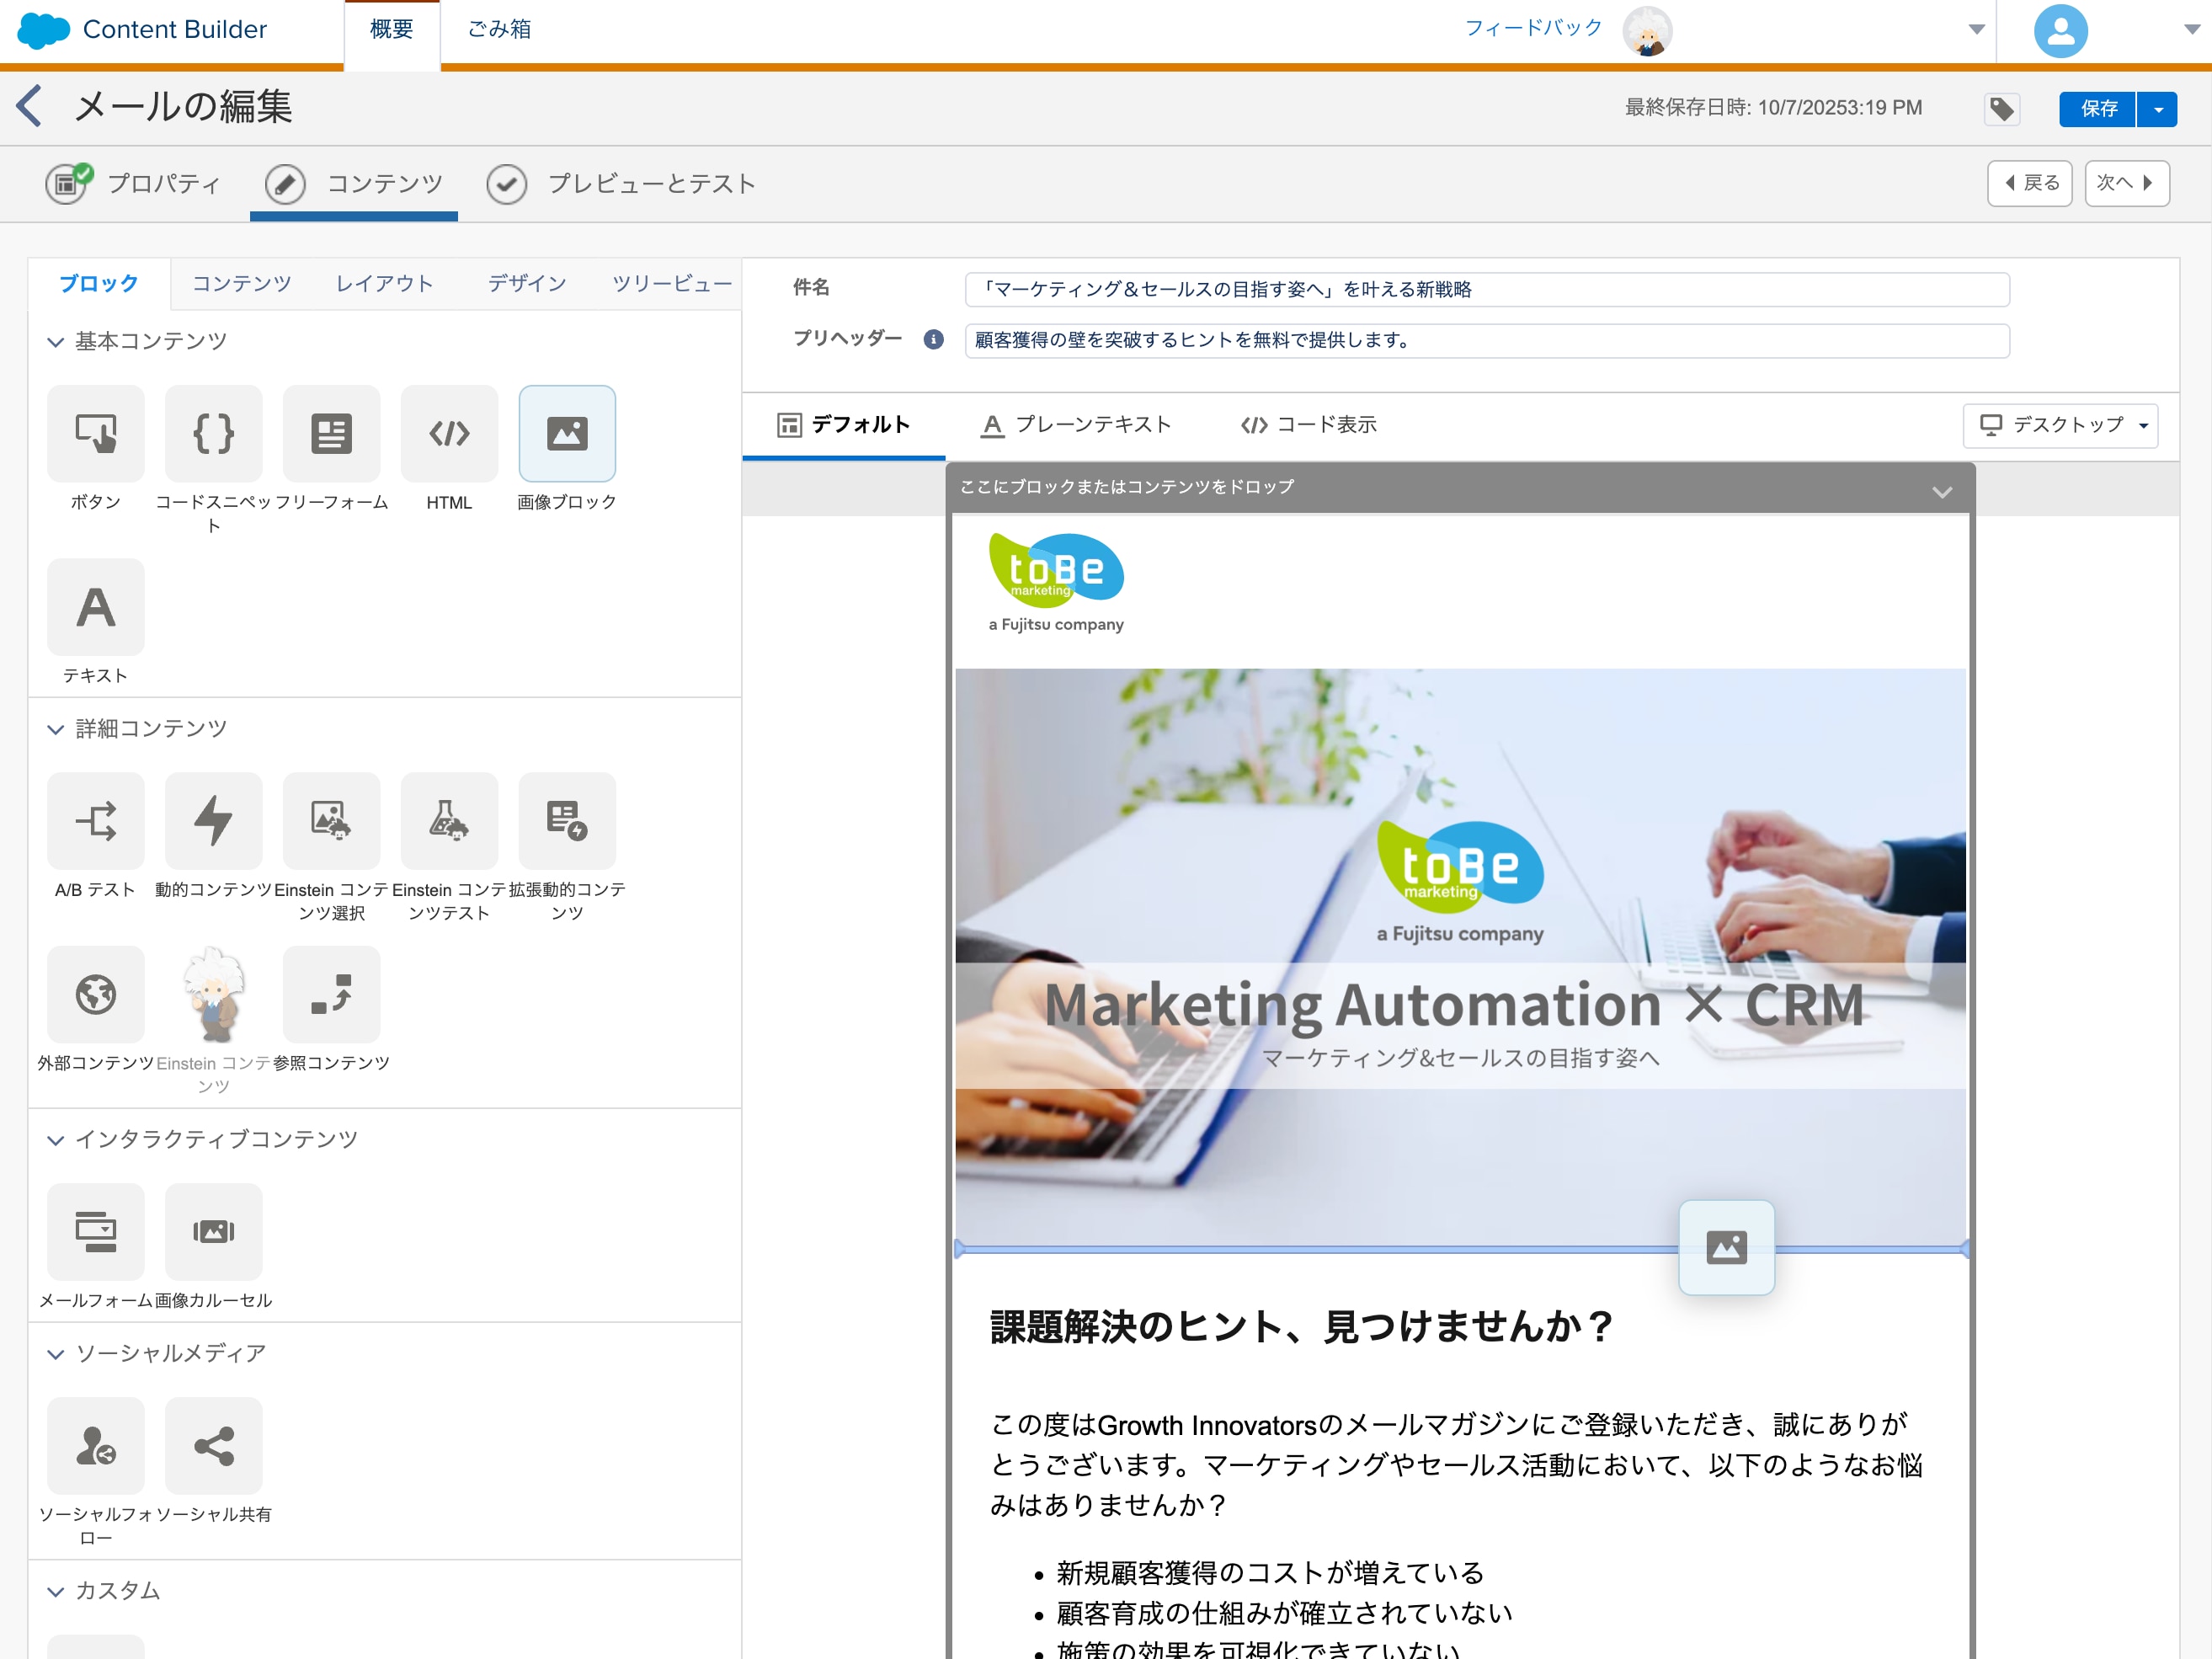This screenshot has height=1659, width=2212.
Task: Select the 画像カルーセル block icon
Action: (213, 1231)
